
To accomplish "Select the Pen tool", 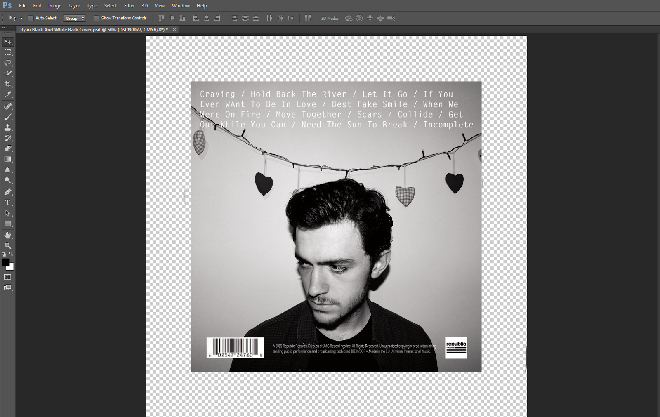I will (x=8, y=192).
